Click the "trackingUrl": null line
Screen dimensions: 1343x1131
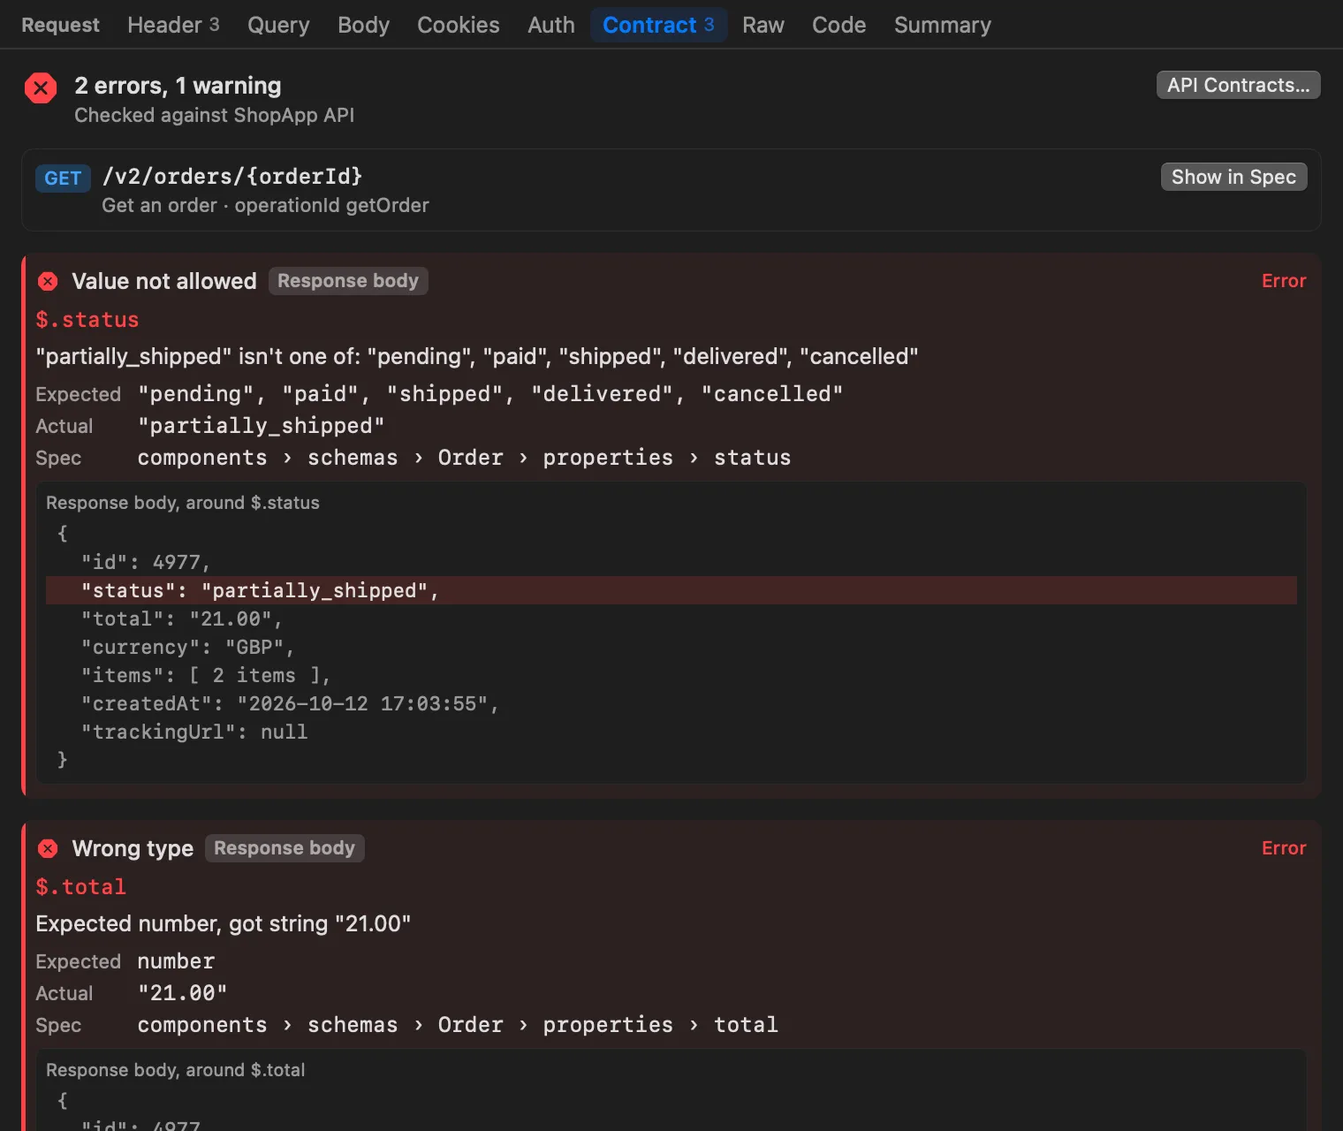194,732
